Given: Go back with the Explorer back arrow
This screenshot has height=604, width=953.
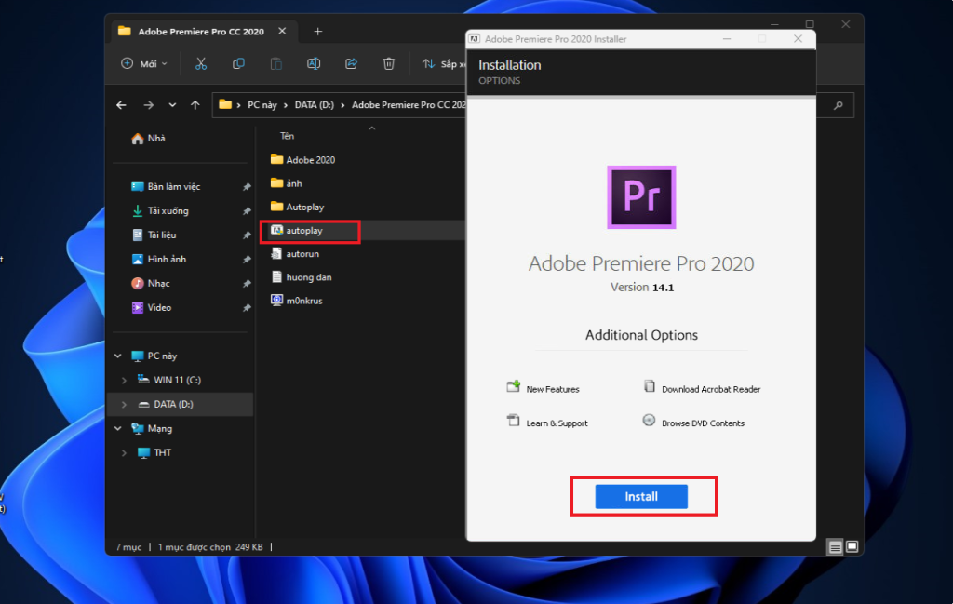Looking at the screenshot, I should [x=122, y=105].
